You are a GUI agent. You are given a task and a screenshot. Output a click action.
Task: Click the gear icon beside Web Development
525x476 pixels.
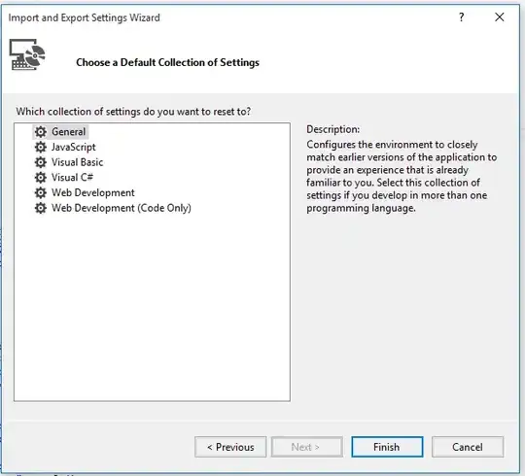41,192
